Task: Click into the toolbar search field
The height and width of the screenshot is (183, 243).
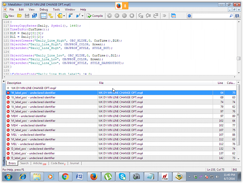Action: [x=210, y=16]
